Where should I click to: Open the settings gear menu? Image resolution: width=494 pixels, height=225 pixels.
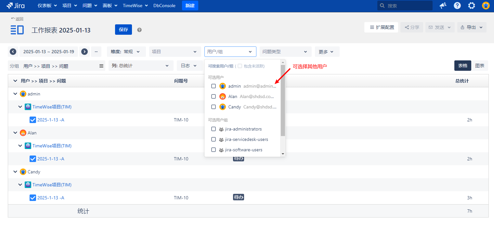[472, 6]
